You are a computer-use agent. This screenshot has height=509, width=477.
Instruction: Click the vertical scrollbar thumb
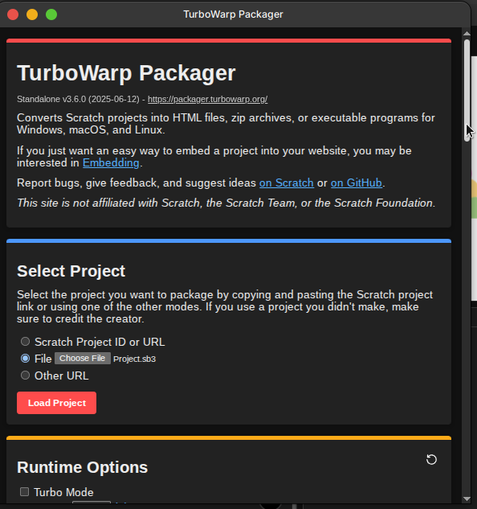coord(467,90)
